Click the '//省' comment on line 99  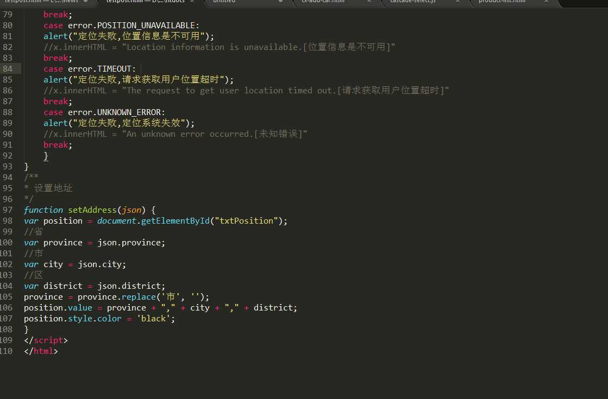point(33,232)
